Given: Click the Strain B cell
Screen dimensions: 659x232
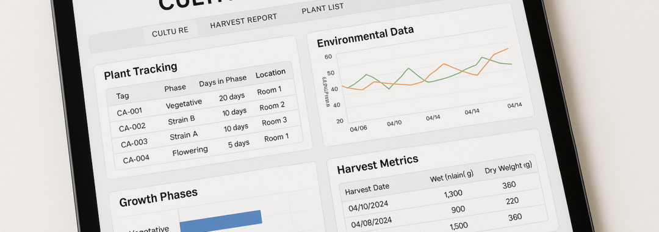Looking at the screenshot, I should pos(181,120).
